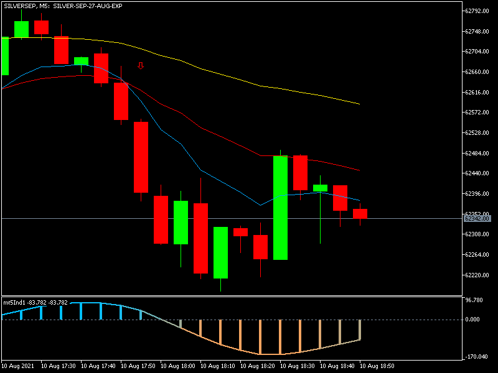Click the 10 Aug 18:10 time label
This screenshot has width=498, height=373.
217,366
